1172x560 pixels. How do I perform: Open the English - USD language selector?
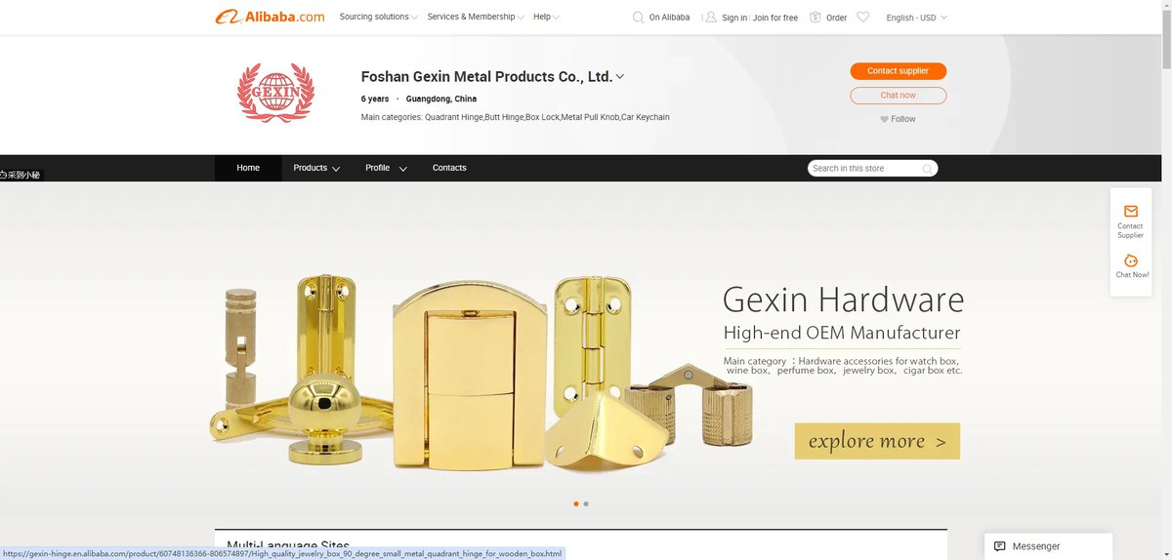(x=916, y=18)
